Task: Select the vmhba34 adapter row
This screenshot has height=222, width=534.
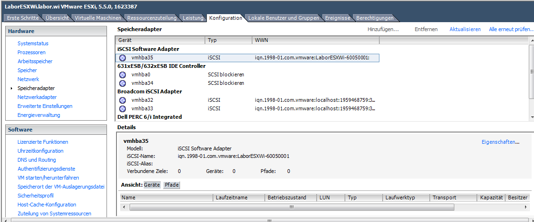Action: (247, 83)
